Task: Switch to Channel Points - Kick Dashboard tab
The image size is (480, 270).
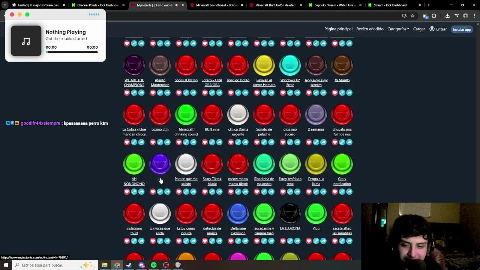Action: pos(98,5)
